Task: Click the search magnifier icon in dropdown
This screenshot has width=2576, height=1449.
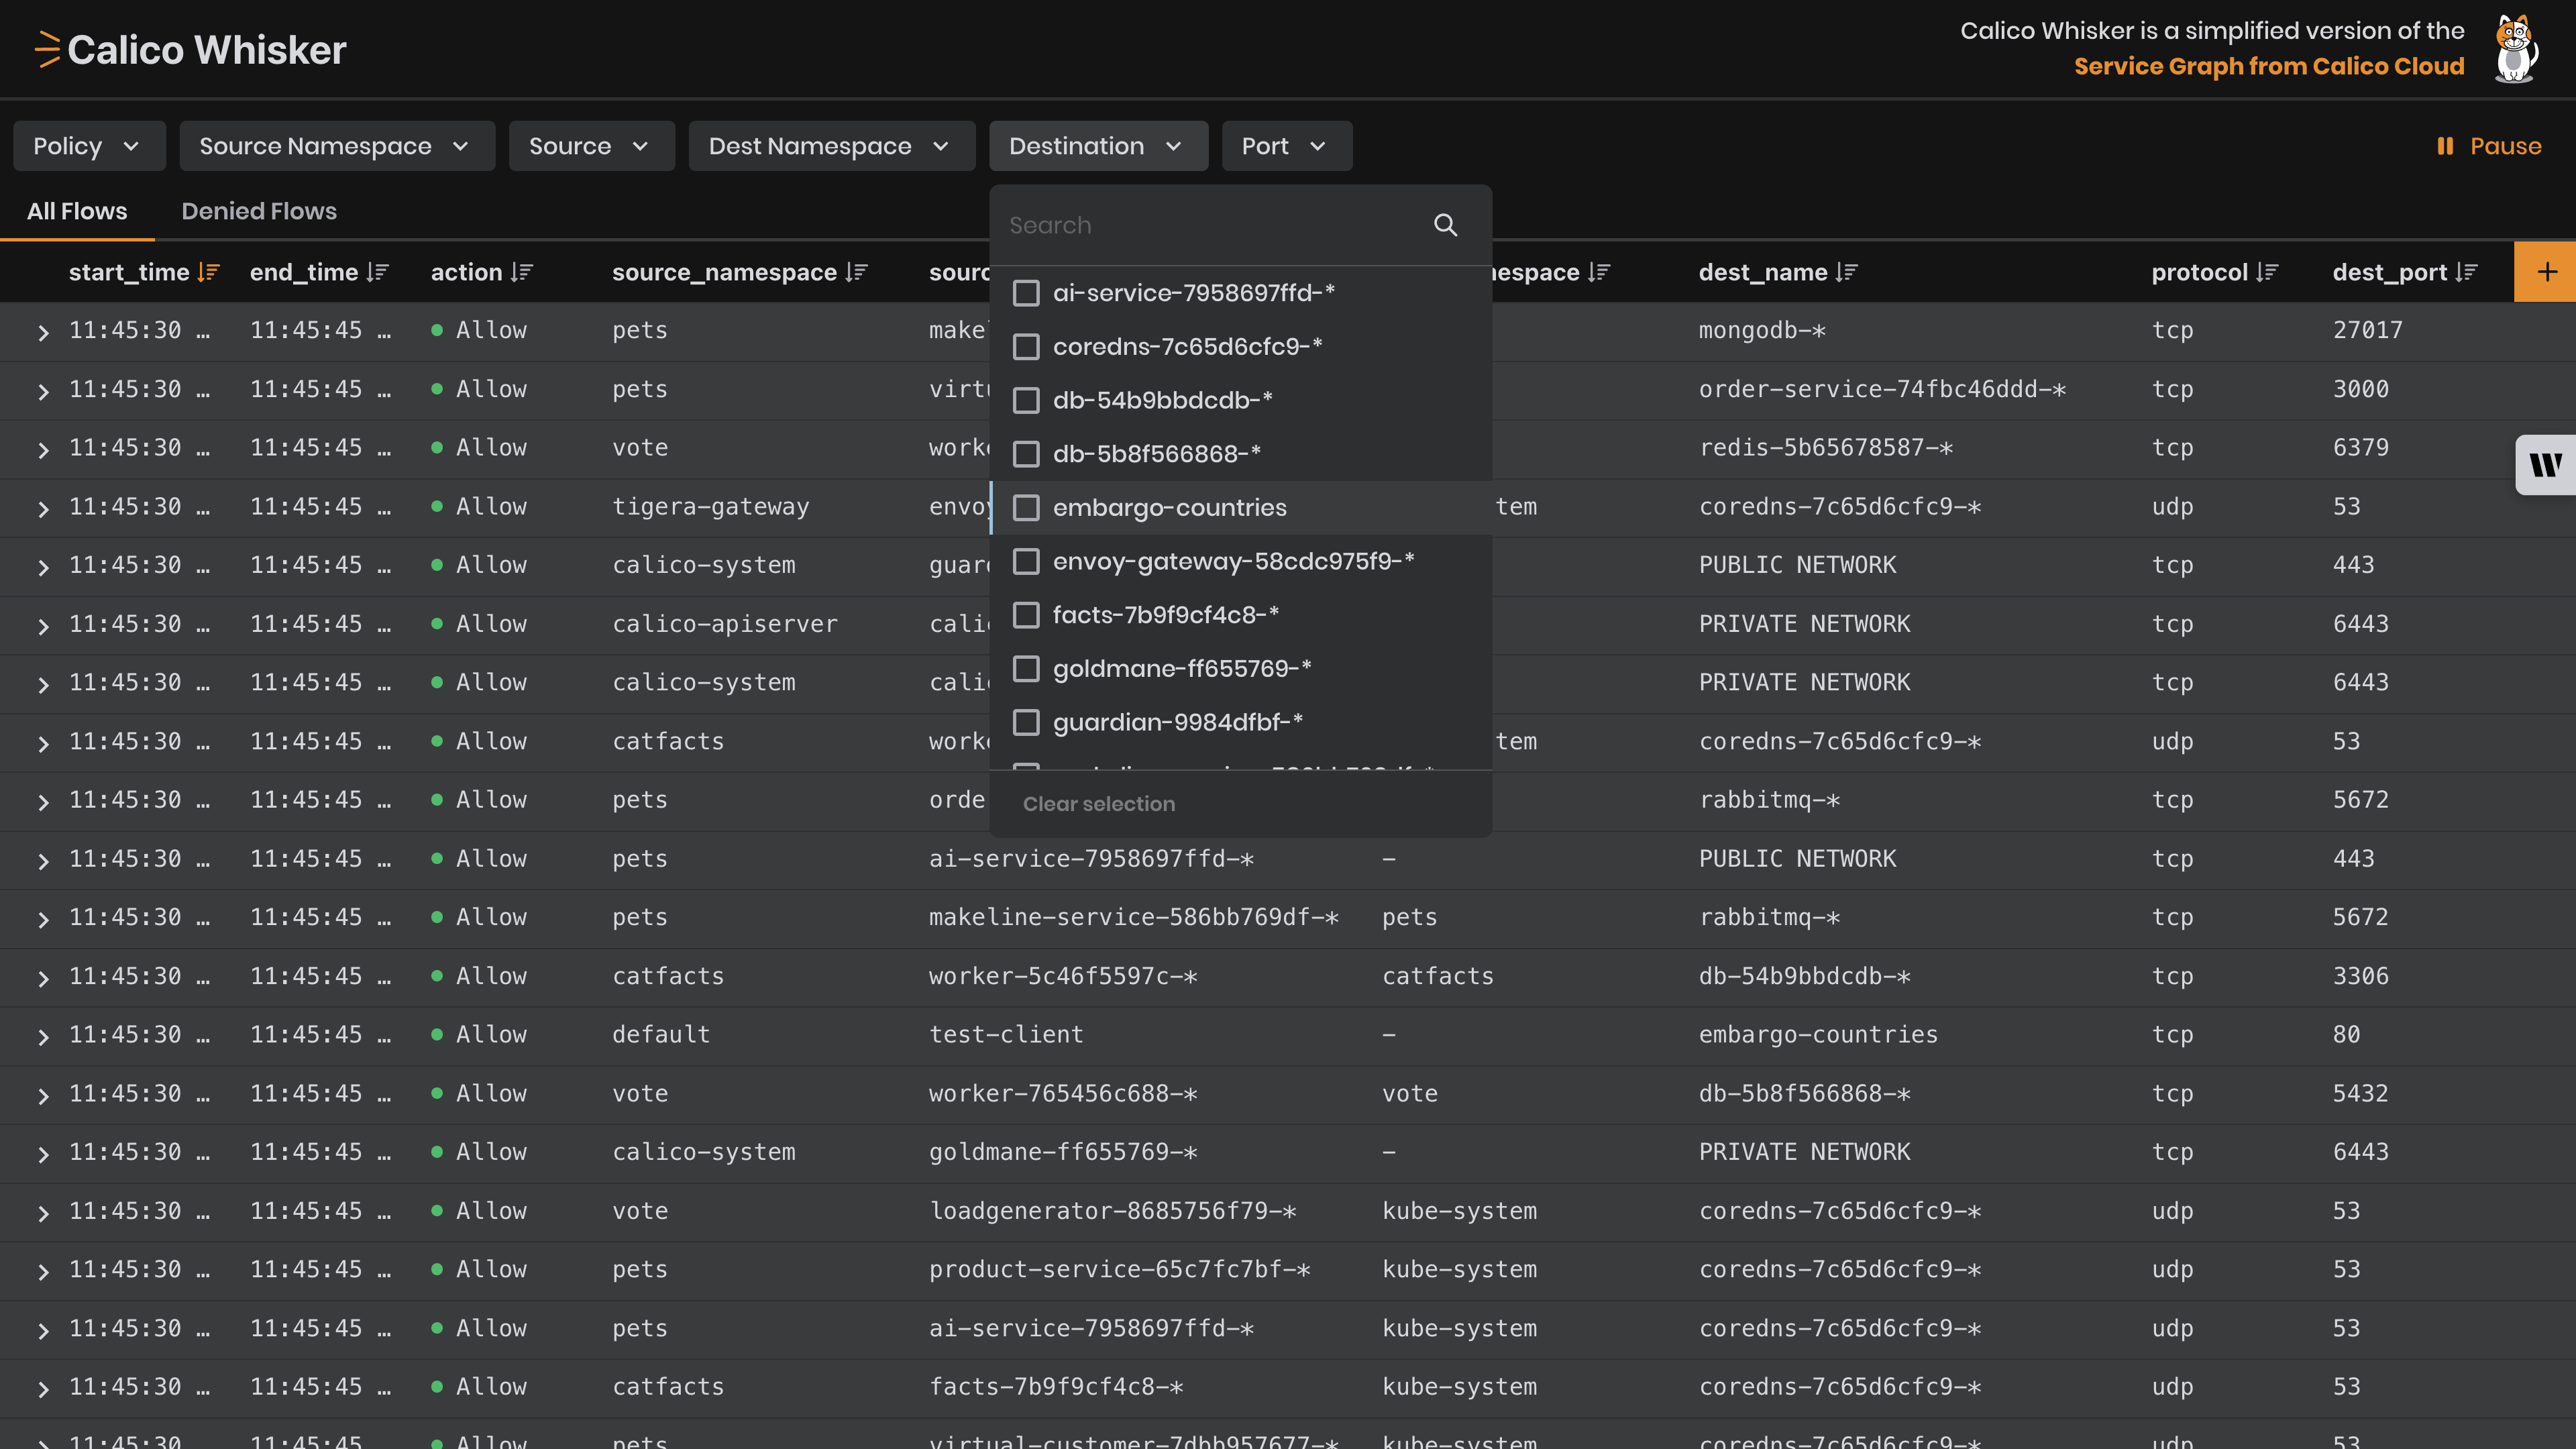Action: 1445,225
